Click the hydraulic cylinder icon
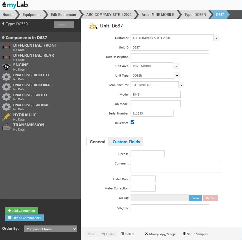 pos(6,117)
